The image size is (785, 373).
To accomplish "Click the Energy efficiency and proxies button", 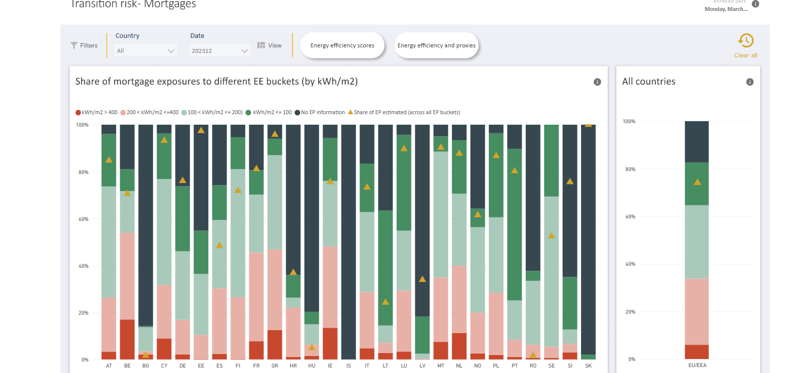I will (x=436, y=45).
